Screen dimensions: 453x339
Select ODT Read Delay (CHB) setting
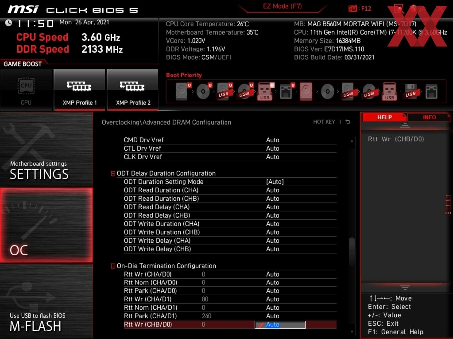pyautogui.click(x=230, y=215)
